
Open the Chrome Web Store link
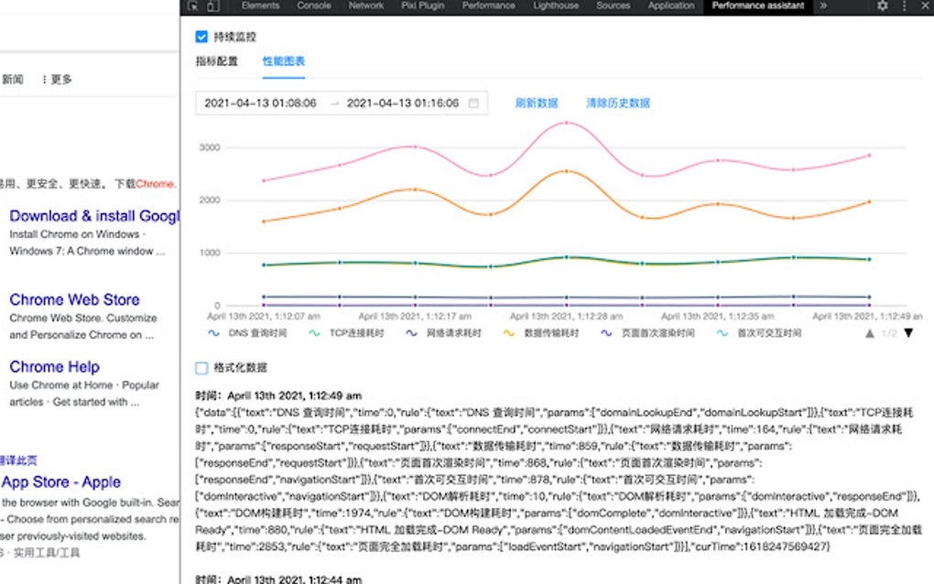74,299
